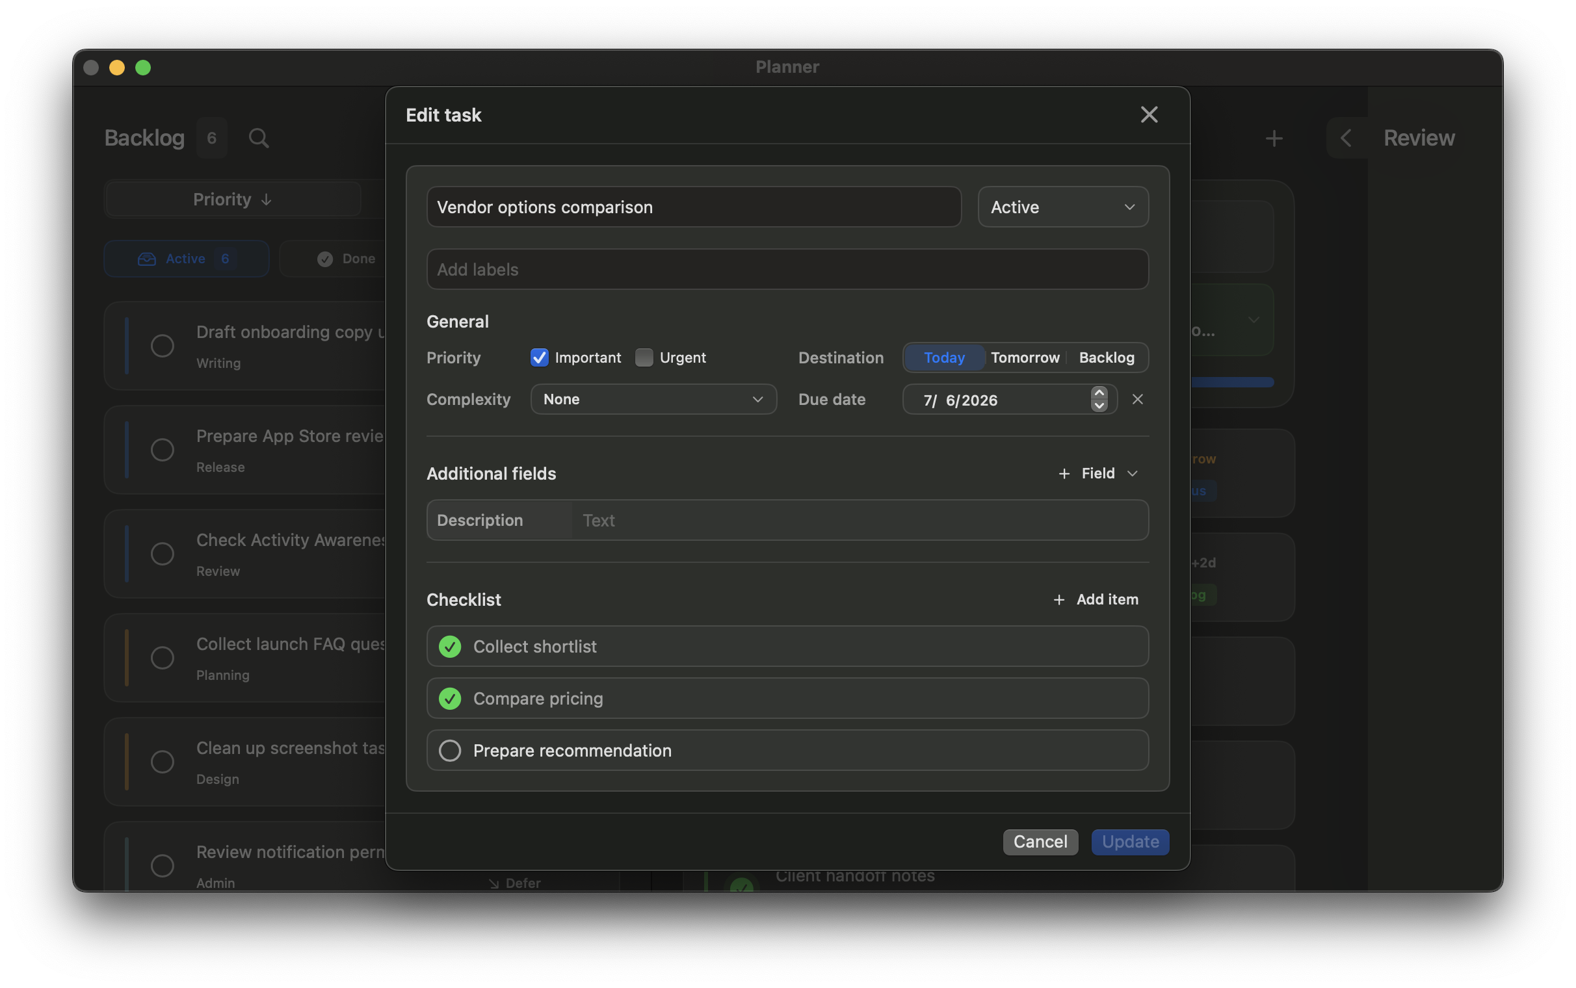Click the Field button in Additional fields
This screenshot has height=988, width=1576.
[1098, 474]
